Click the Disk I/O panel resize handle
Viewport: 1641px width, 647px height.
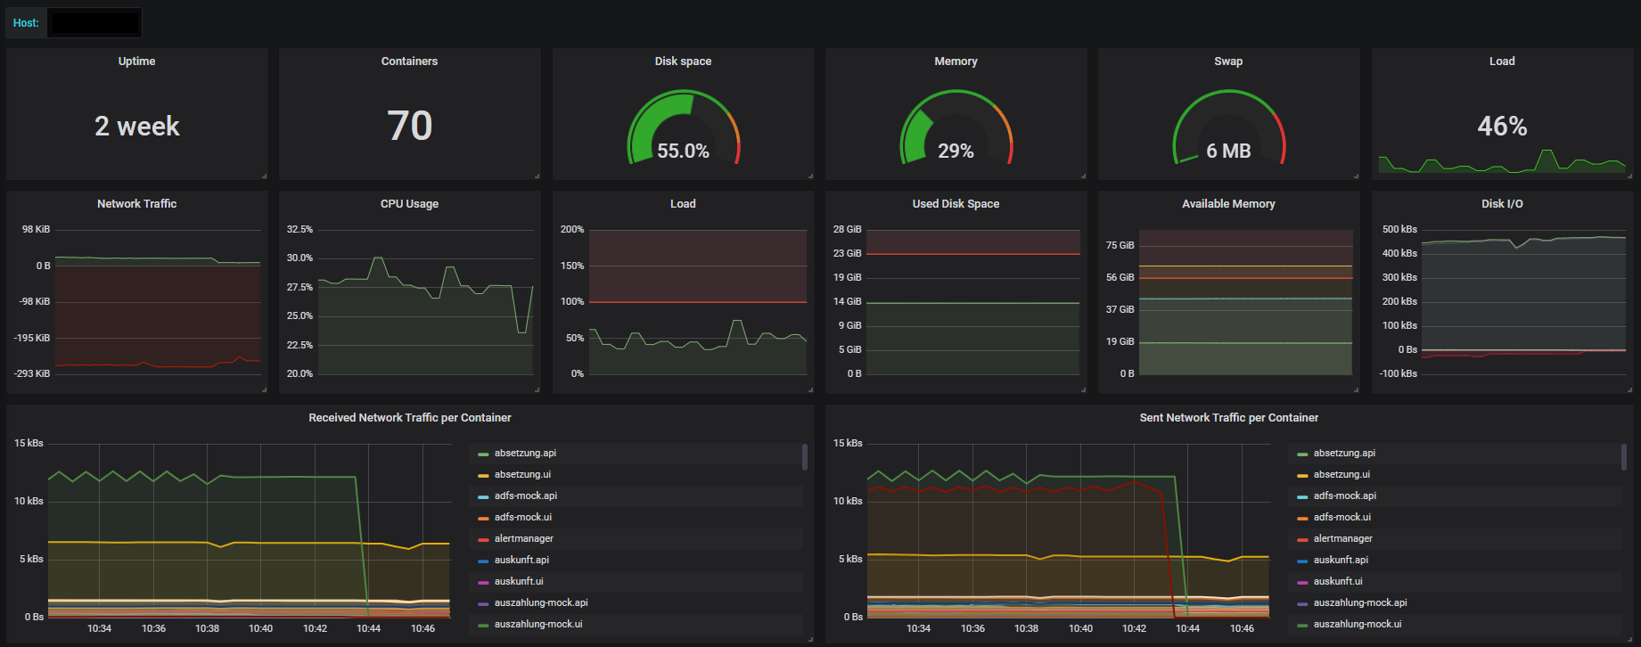tap(1630, 390)
